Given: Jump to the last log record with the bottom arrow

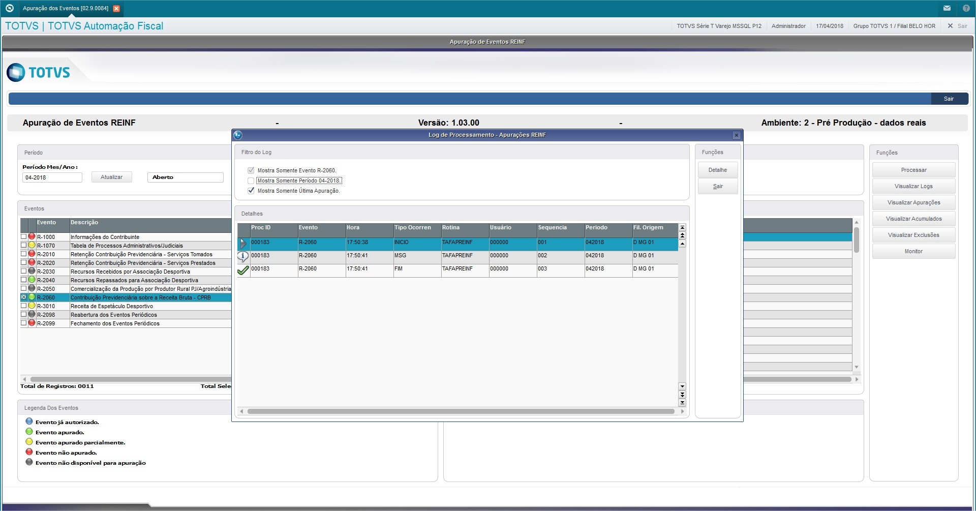Looking at the screenshot, I should (682, 403).
